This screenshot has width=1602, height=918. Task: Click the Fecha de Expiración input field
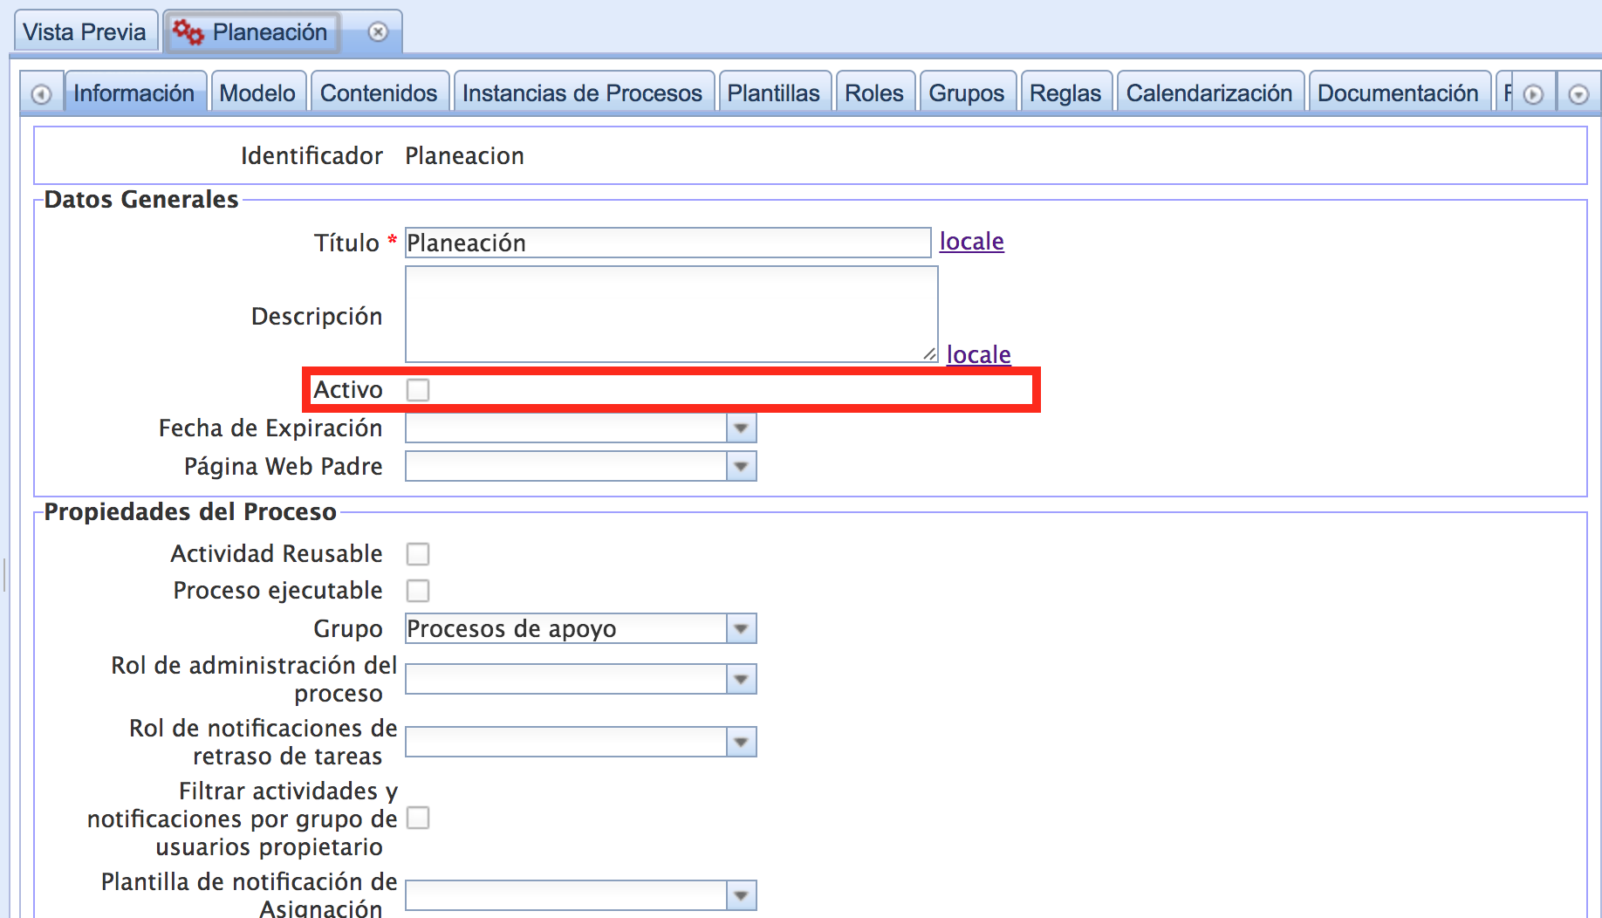coord(566,428)
